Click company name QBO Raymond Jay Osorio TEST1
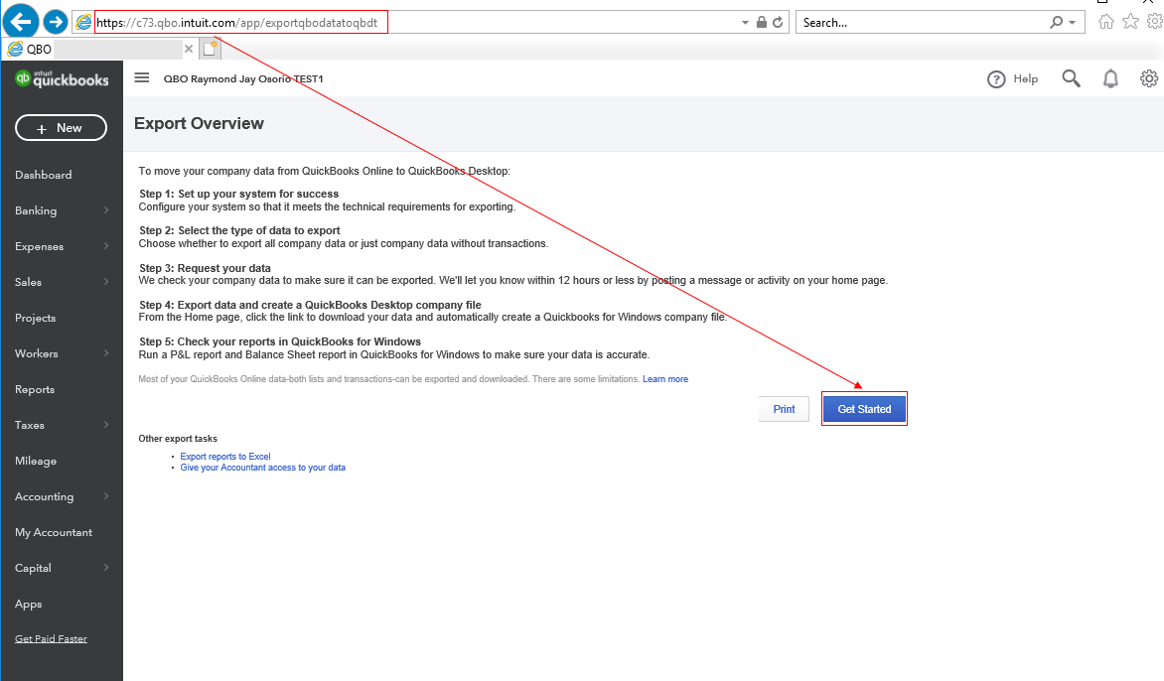The image size is (1164, 681). click(x=243, y=78)
